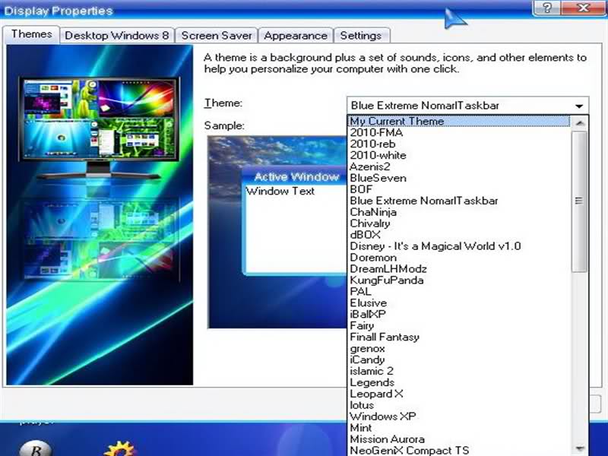Go to the Settings tab

click(361, 36)
